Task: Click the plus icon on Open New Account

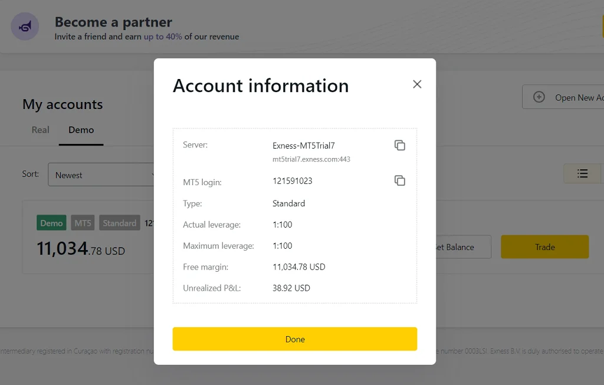Action: [x=539, y=97]
